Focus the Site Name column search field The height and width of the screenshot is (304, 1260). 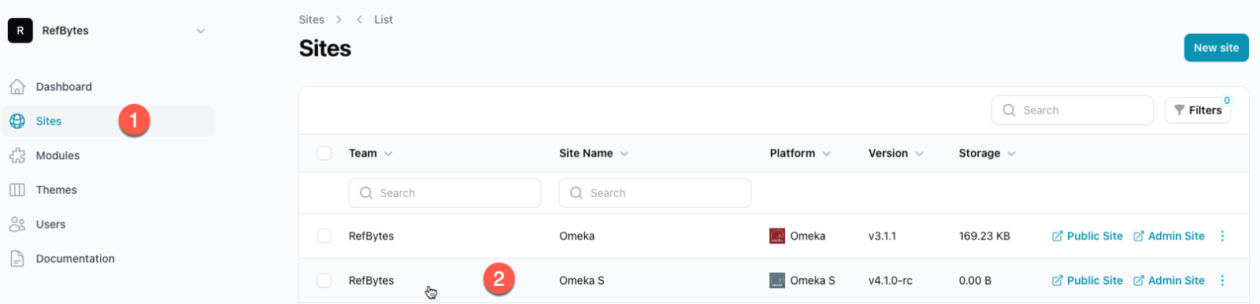654,193
